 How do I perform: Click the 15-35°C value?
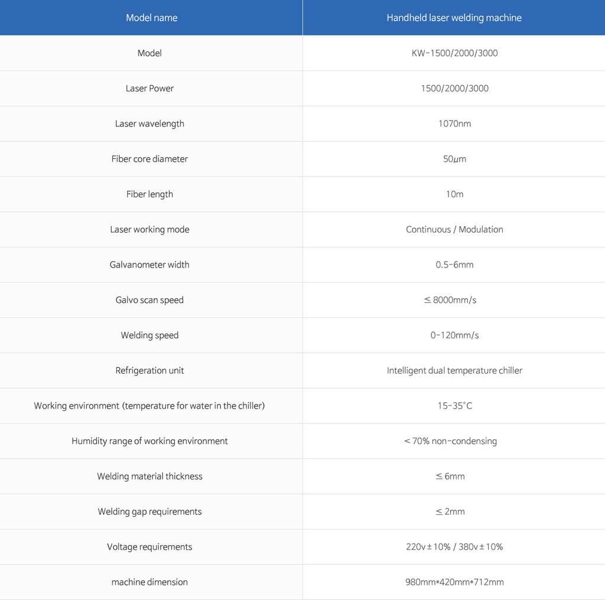coord(455,406)
